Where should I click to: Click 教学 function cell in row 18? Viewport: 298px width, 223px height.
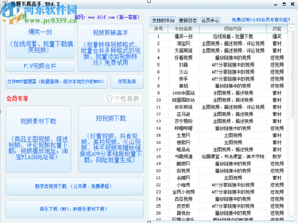[x=277, y=157]
